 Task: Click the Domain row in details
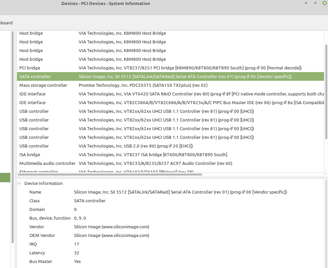pyautogui.click(x=171, y=209)
